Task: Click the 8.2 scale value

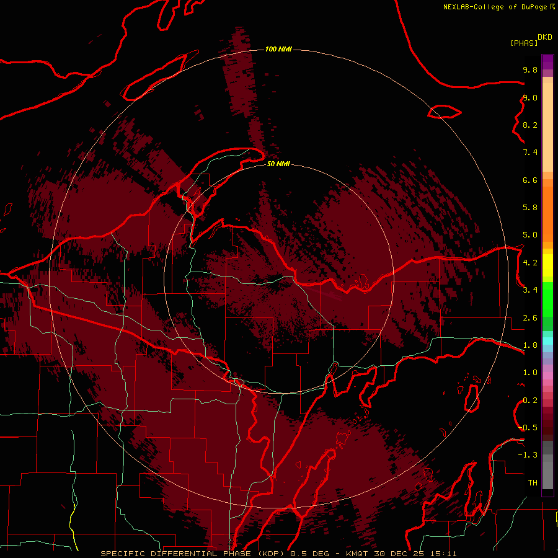Action: point(530,125)
